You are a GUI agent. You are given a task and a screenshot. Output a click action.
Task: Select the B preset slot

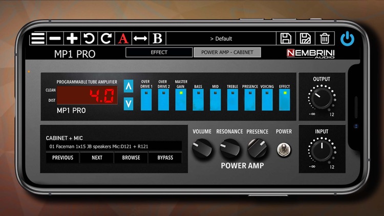[x=158, y=38]
